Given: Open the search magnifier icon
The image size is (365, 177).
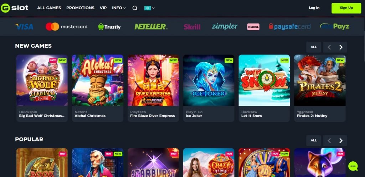Looking at the screenshot, I should click(x=135, y=8).
